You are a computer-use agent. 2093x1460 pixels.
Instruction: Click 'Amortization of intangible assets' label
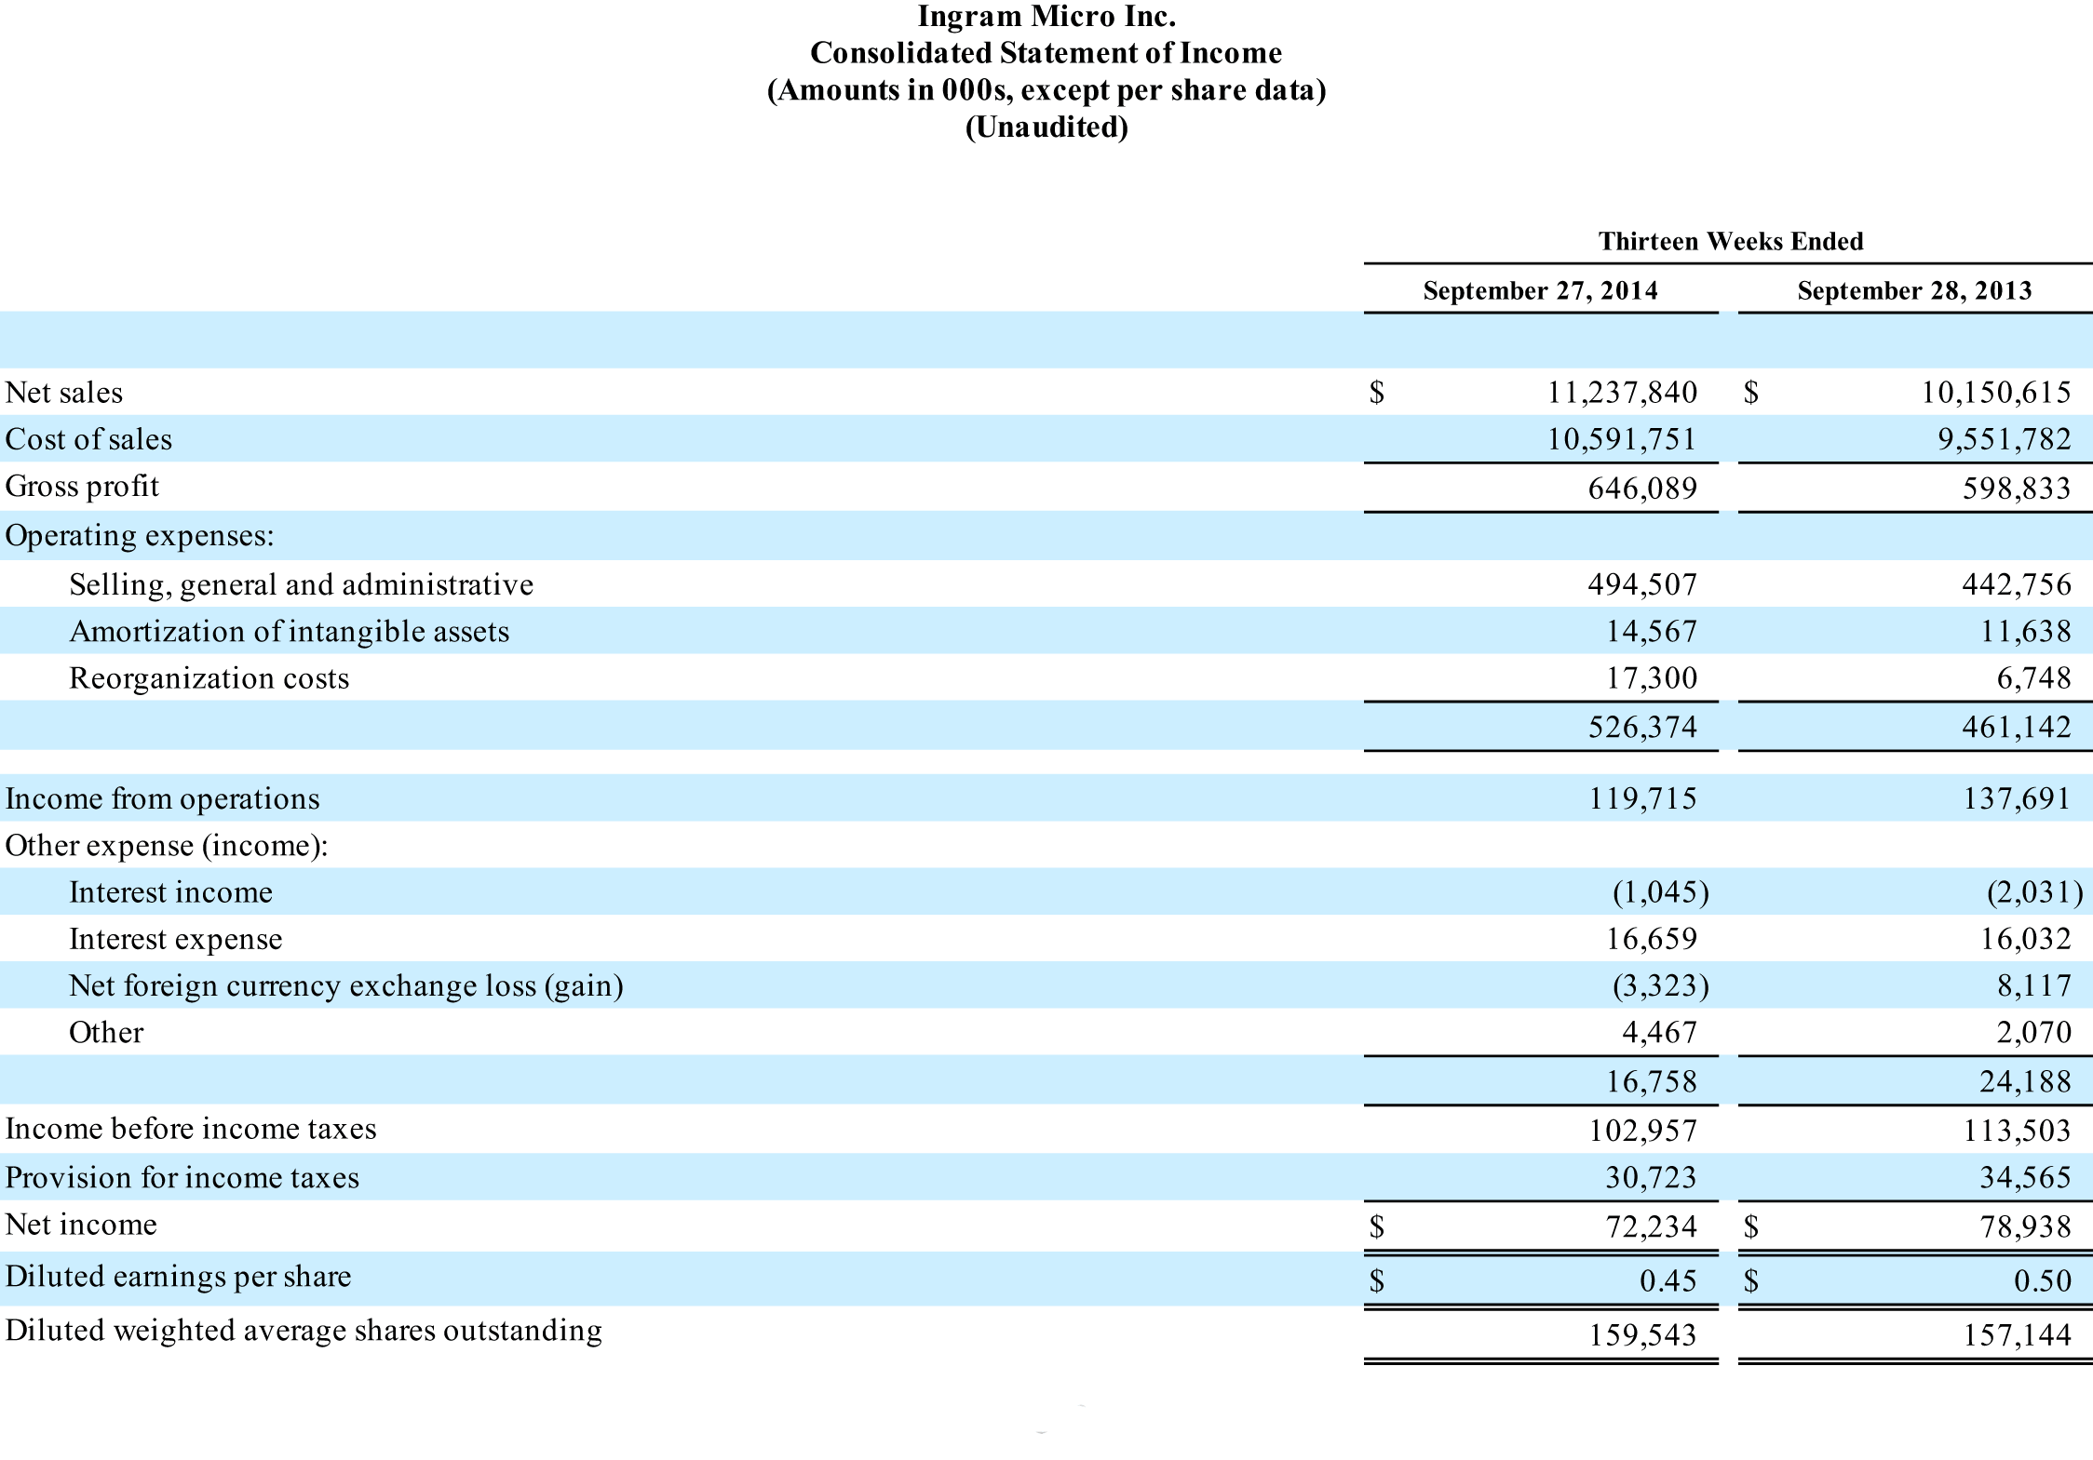point(290,631)
